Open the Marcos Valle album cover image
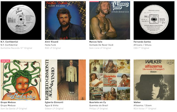This screenshot has height=112, width=177. (110, 20)
